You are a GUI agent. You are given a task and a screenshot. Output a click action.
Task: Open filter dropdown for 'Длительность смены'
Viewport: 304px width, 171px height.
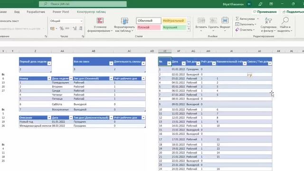[143, 63]
